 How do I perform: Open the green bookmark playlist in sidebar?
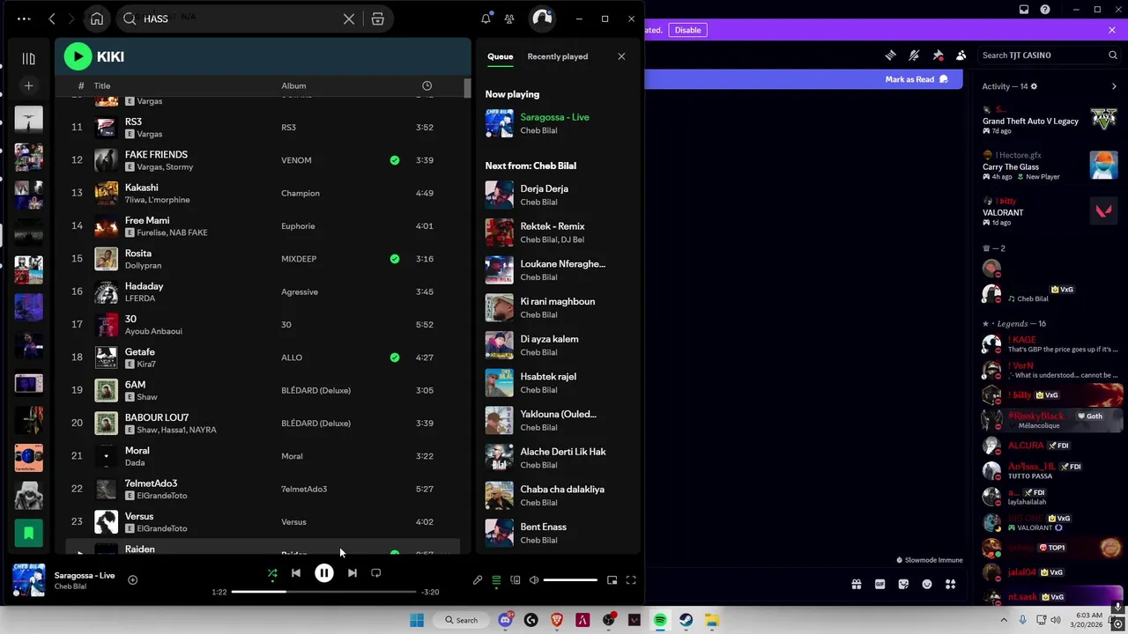(x=28, y=533)
